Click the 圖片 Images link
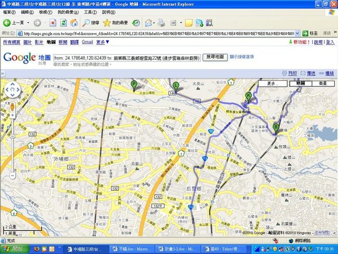Viewport: 338px width, 254px height. point(28,42)
